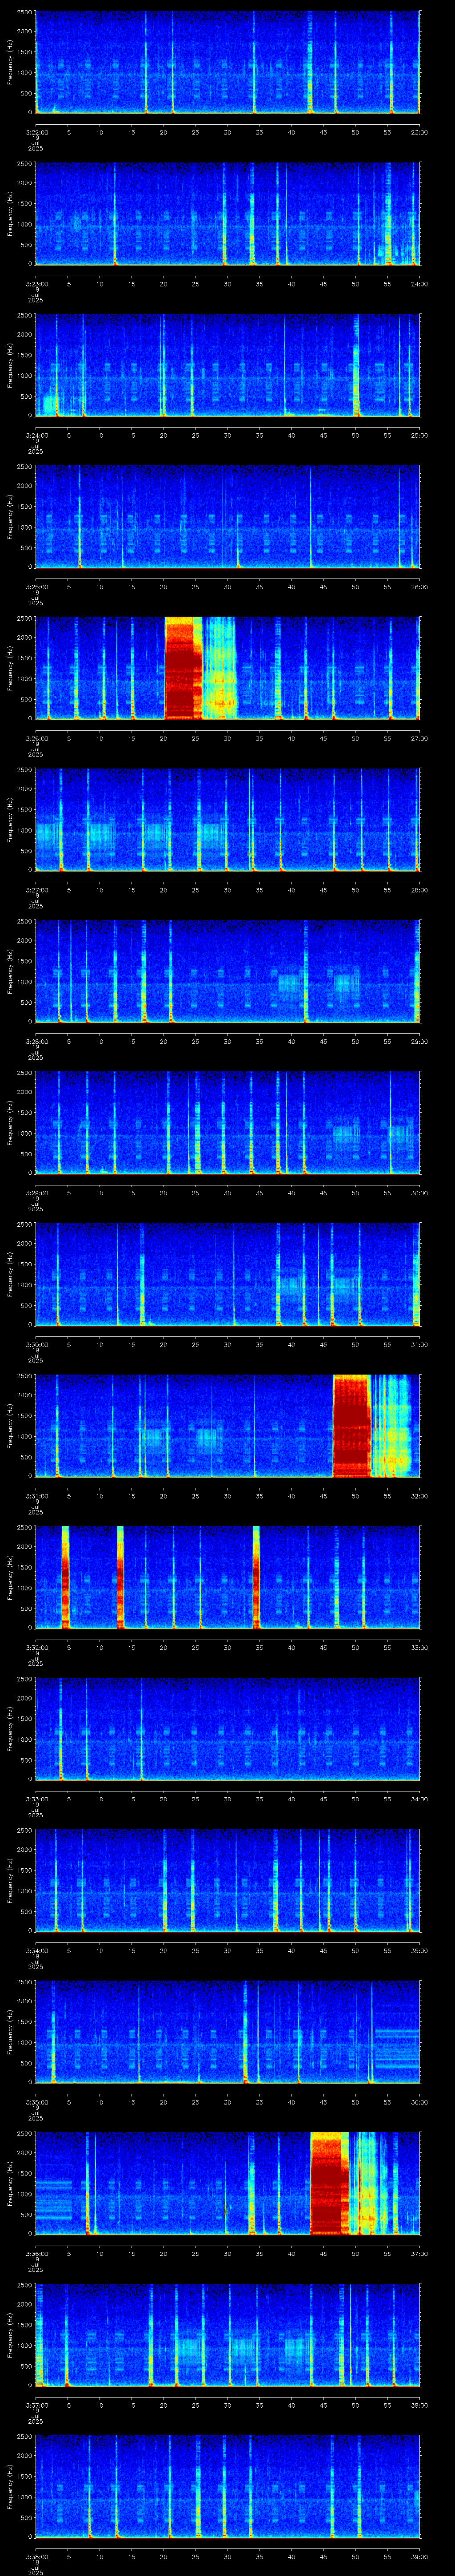Select the 33:00 end time label
This screenshot has width=455, height=2576.
coord(419,1647)
